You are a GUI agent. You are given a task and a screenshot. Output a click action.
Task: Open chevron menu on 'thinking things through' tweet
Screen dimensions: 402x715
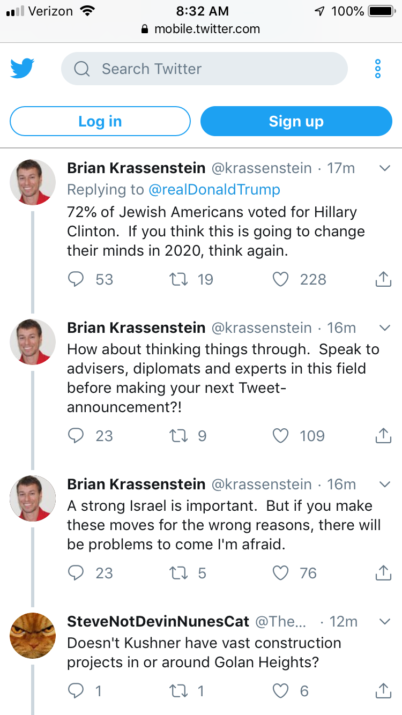pyautogui.click(x=384, y=327)
